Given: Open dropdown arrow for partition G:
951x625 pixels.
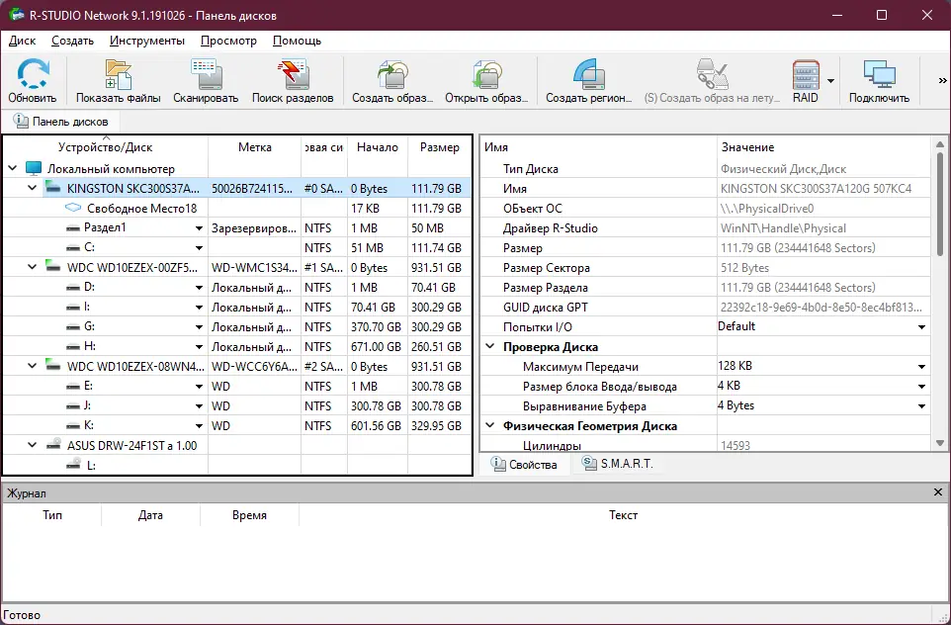Looking at the screenshot, I should (199, 327).
